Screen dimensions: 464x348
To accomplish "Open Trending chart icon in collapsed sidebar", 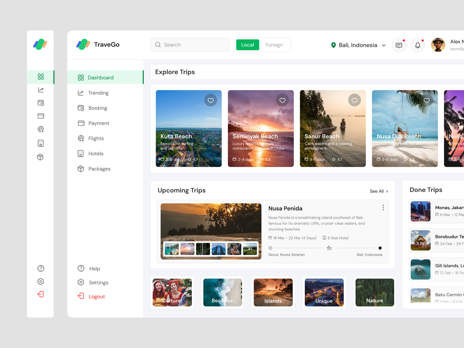I will pos(41,90).
